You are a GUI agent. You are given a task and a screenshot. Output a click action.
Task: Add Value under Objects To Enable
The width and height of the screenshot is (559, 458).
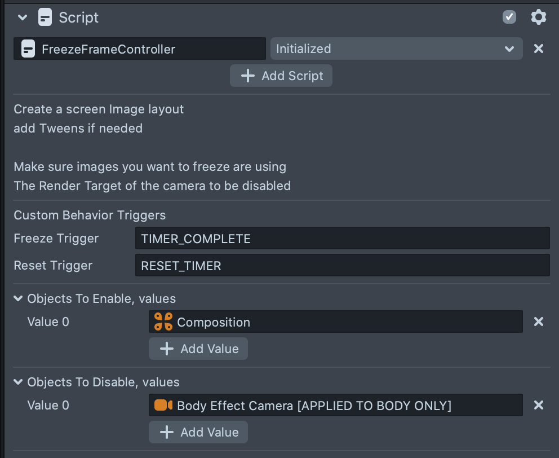coord(198,349)
